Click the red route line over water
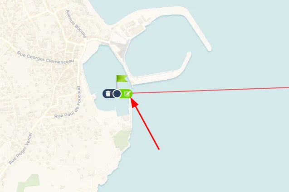289x192 pixels. click(x=210, y=90)
